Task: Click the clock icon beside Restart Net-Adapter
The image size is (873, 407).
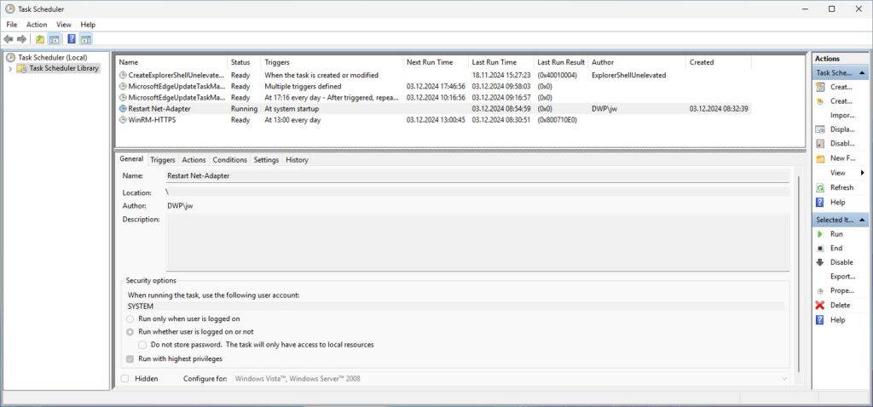Action: click(x=123, y=109)
